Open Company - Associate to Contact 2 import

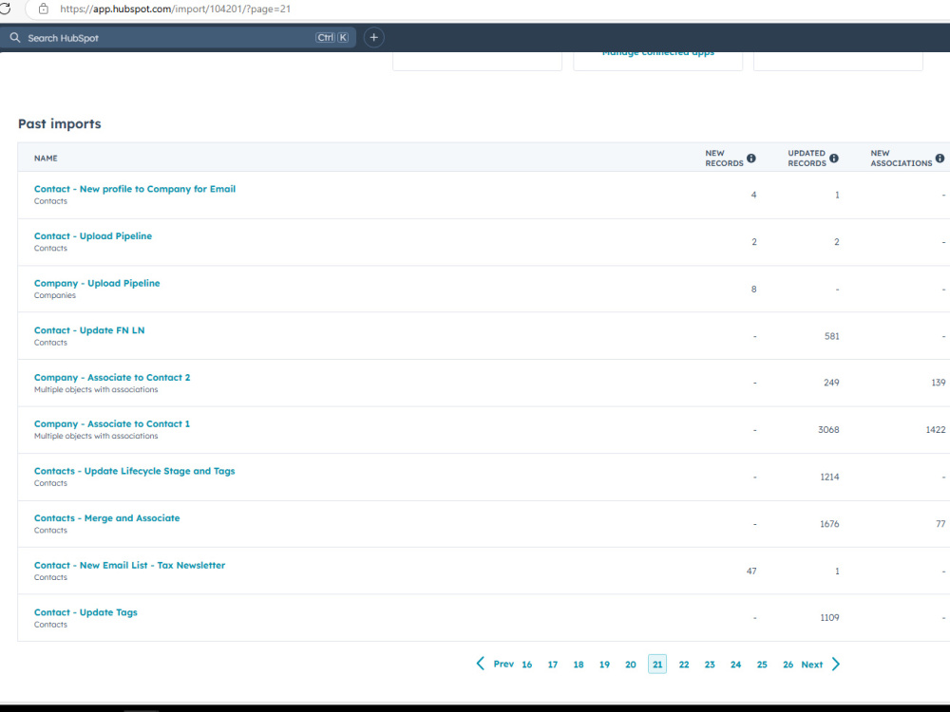(x=112, y=377)
